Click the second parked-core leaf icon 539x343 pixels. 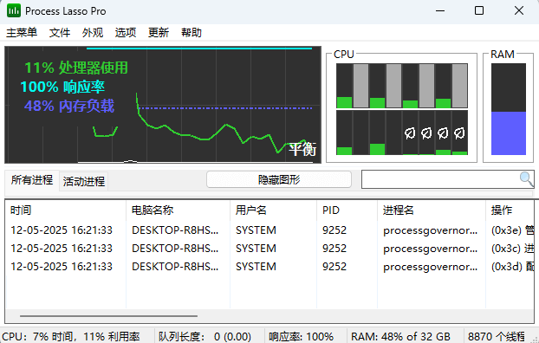[x=426, y=133]
